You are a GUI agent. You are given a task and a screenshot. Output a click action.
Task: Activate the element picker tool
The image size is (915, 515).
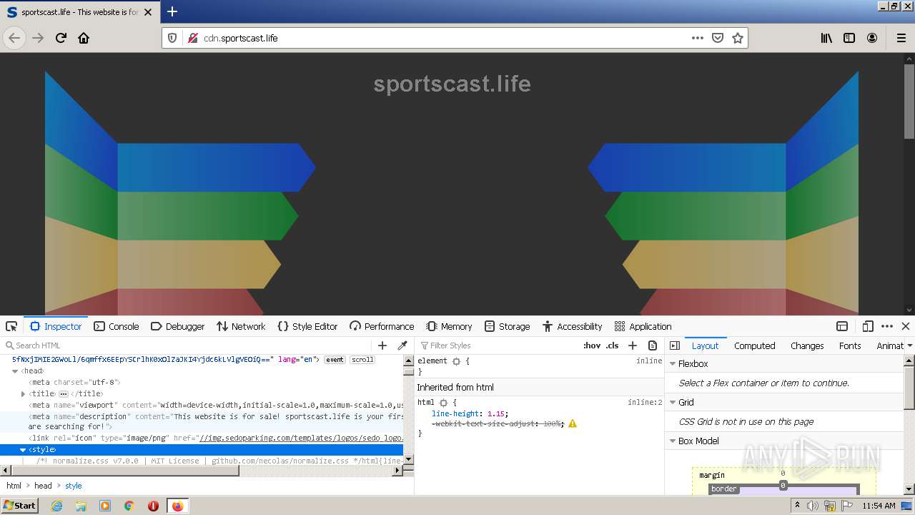click(x=11, y=326)
